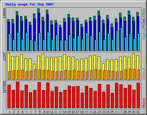Click the cyan 'Pages' legend label
Viewport: 147px width, 115px height.
pos(144,35)
